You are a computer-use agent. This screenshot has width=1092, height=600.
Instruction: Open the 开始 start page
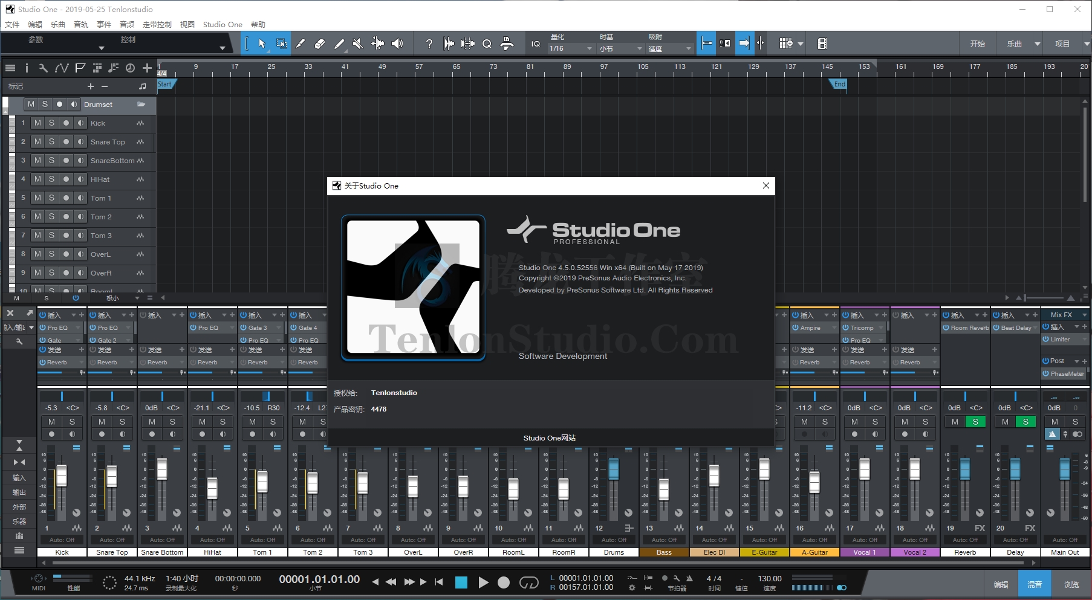(x=978, y=44)
